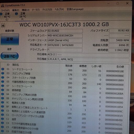This screenshot has height=134, width=134.
Task: Click the 28 °C temperature button
Action: (10, 56)
